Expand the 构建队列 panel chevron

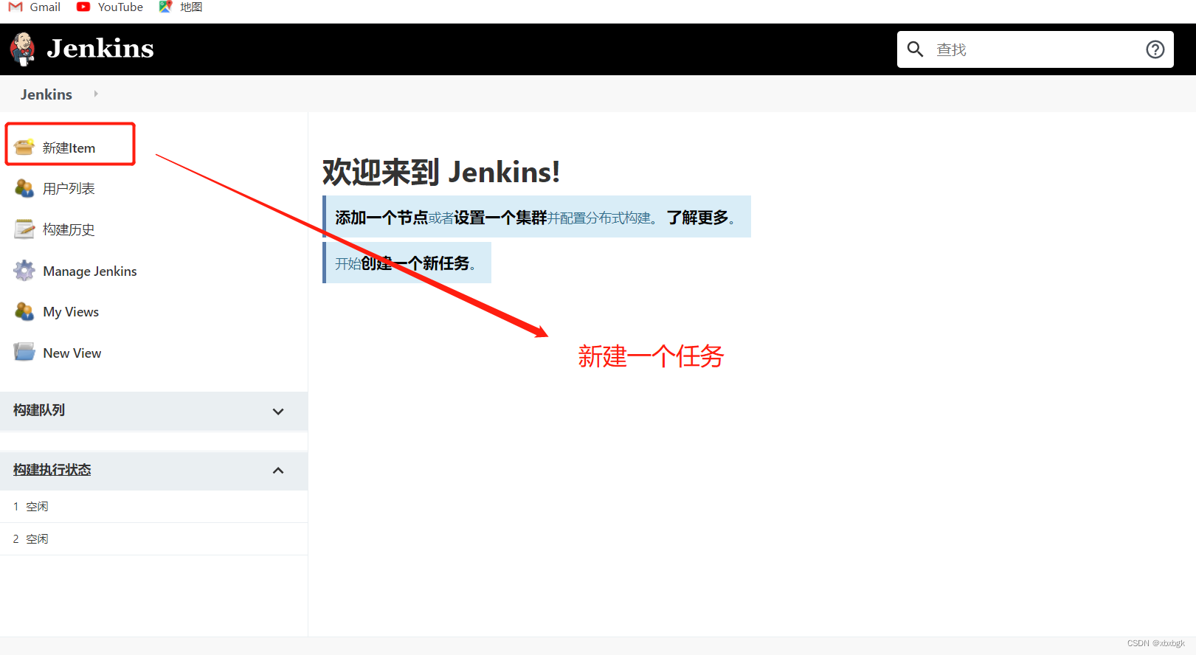(278, 412)
